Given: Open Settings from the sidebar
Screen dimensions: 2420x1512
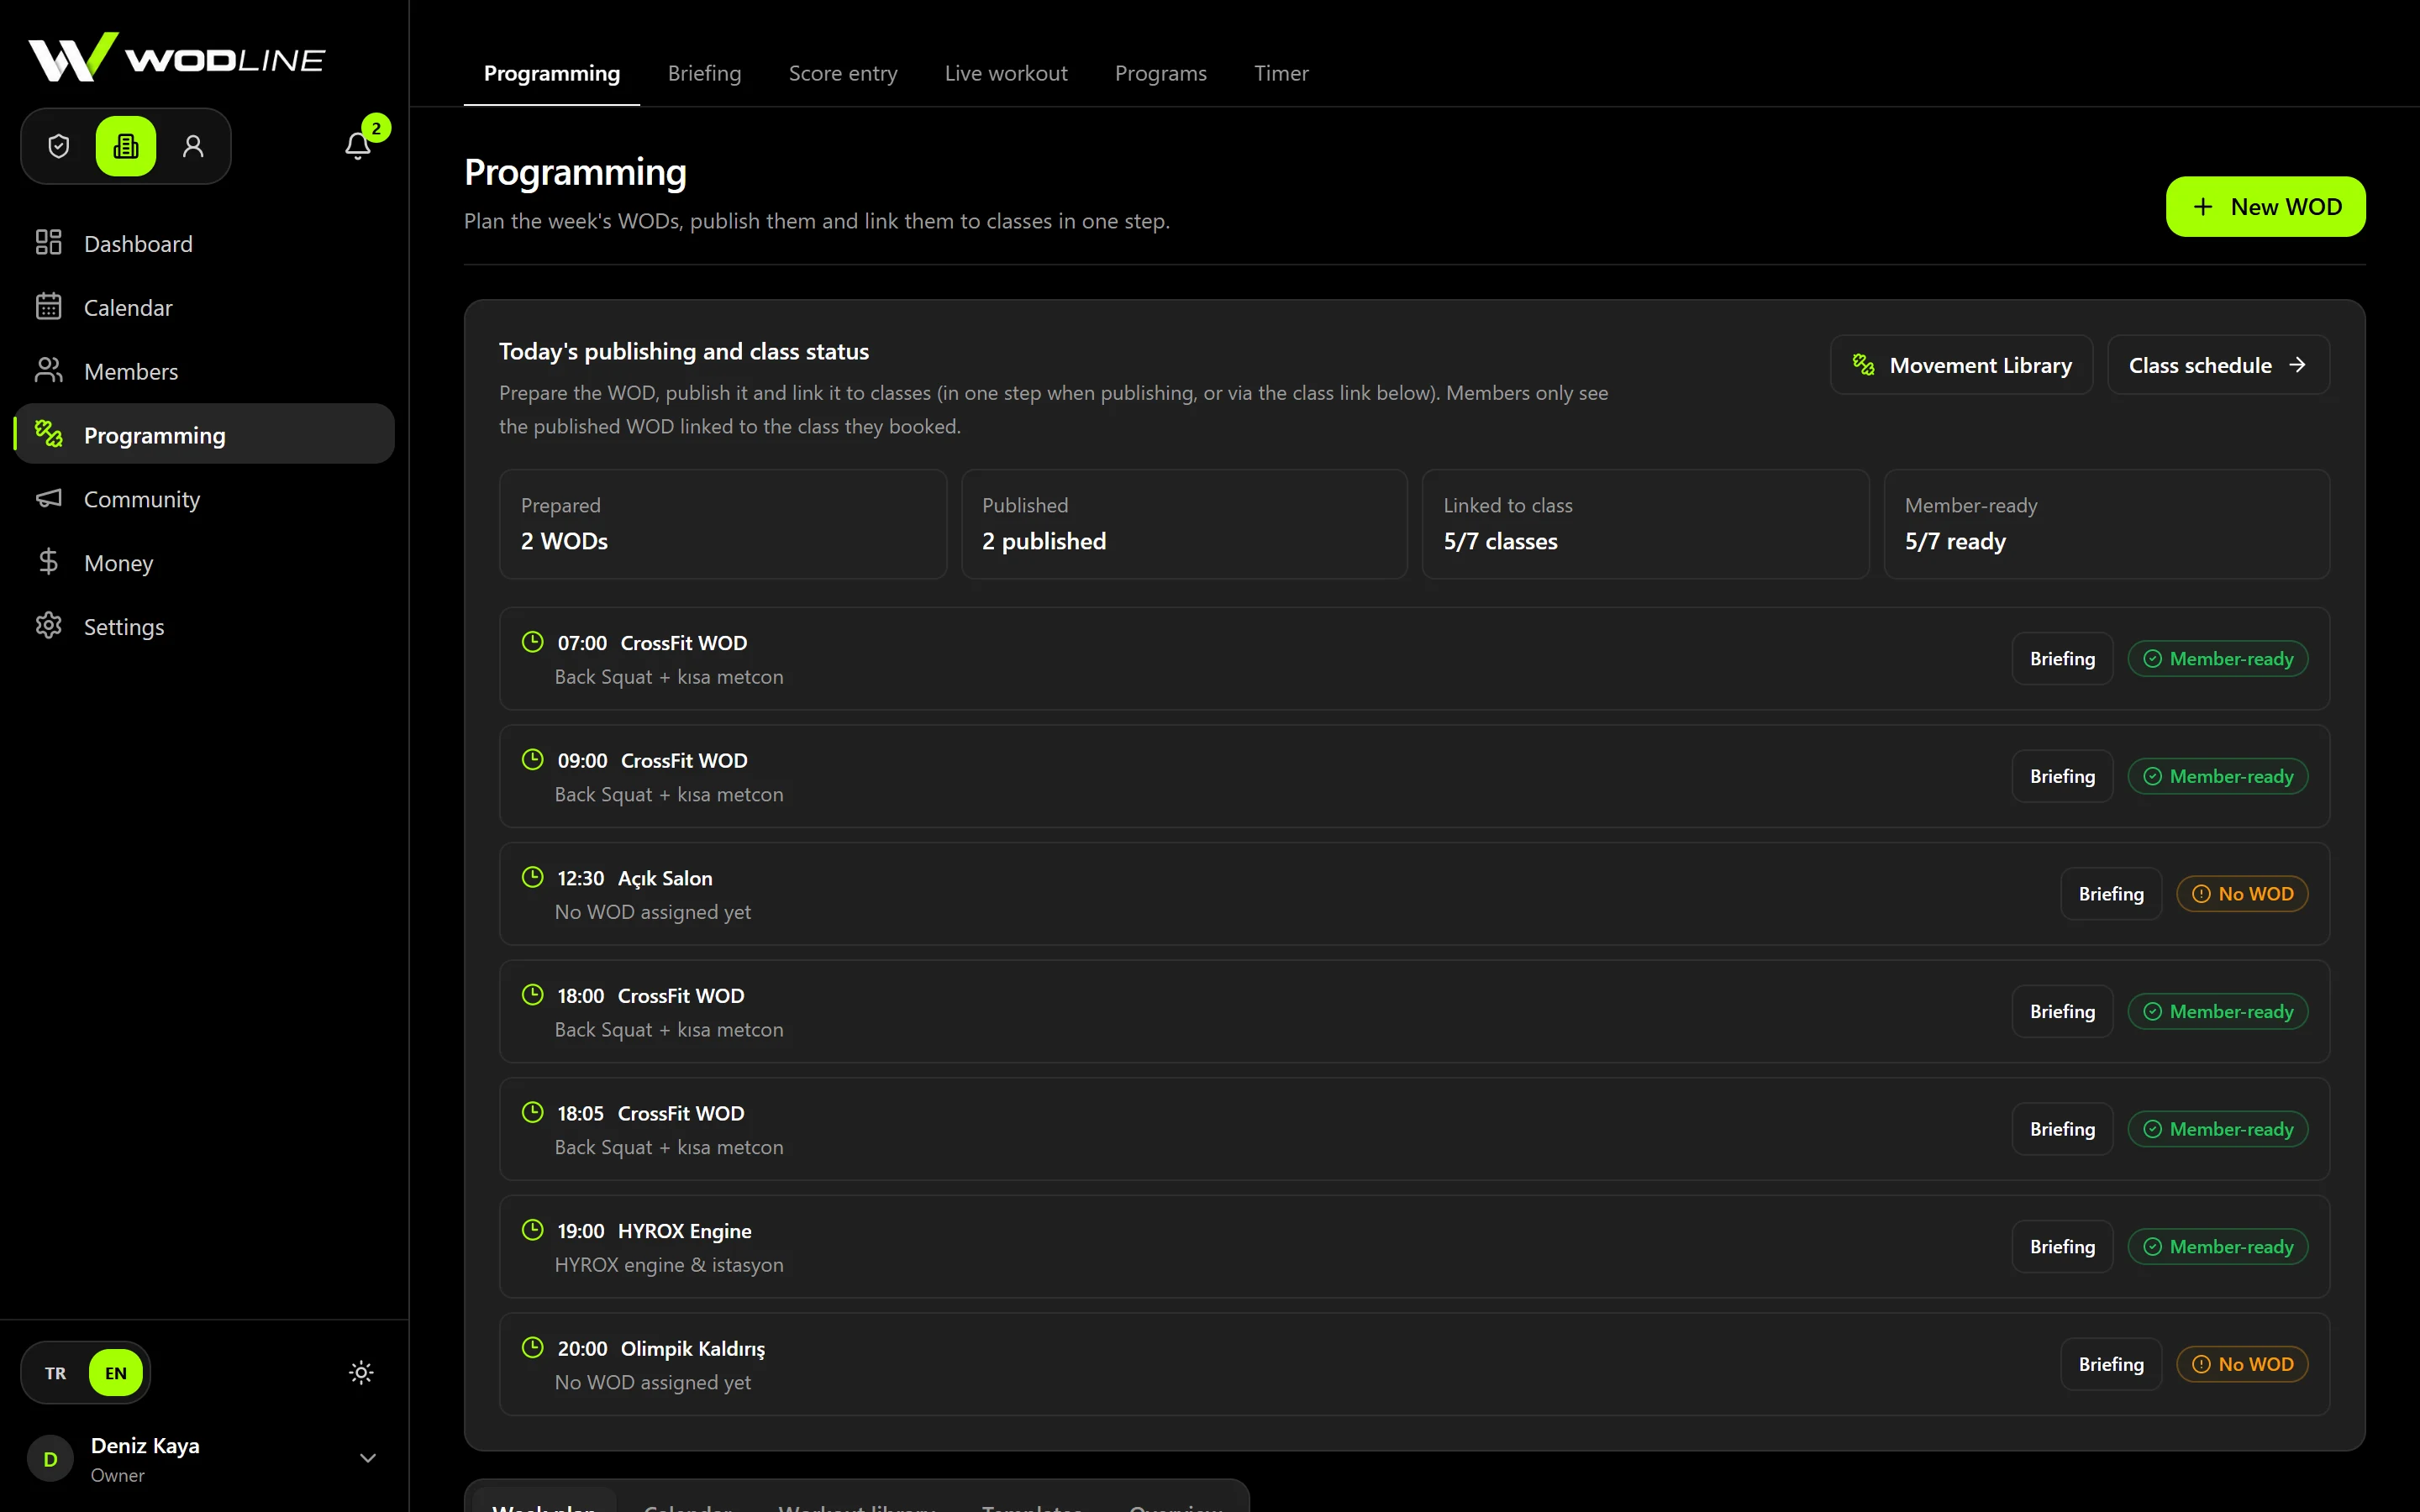Looking at the screenshot, I should tap(204, 627).
